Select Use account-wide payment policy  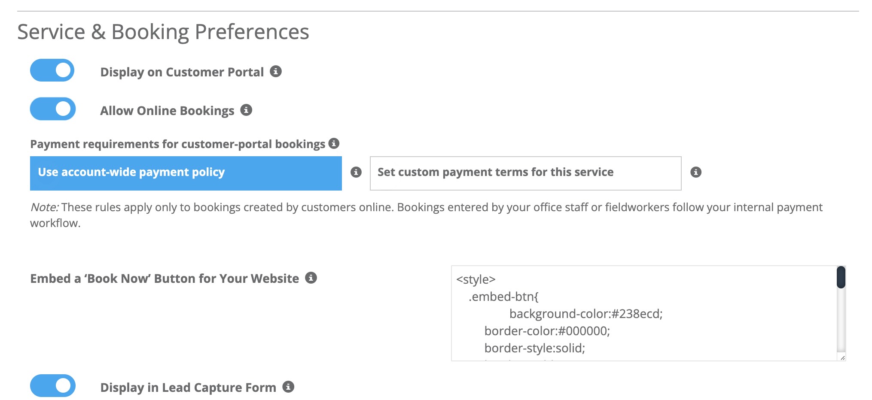[x=186, y=172]
